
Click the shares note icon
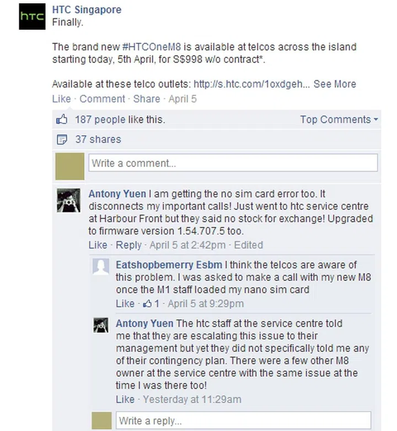click(x=62, y=139)
